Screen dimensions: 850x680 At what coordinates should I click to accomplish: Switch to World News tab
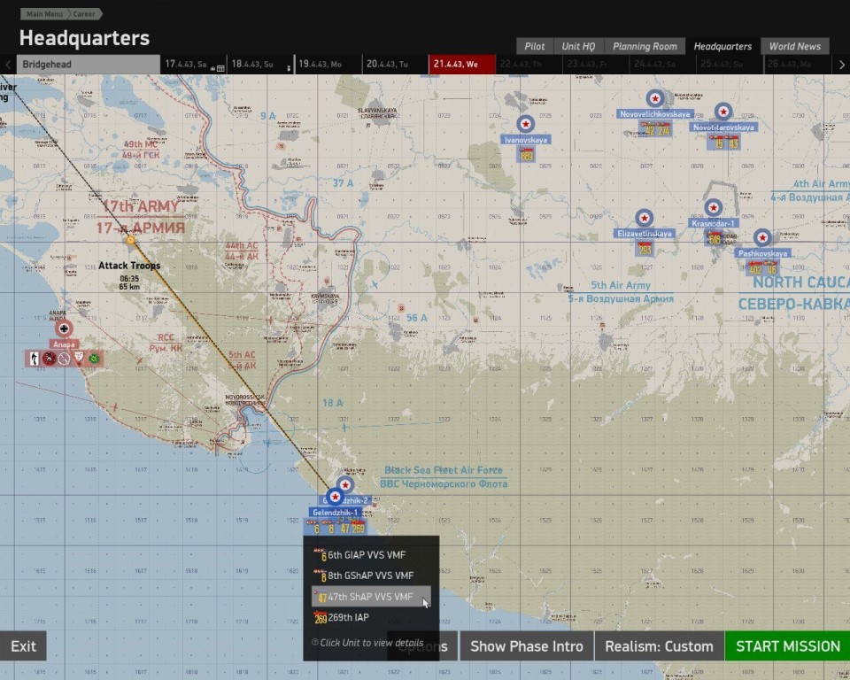pyautogui.click(x=795, y=47)
